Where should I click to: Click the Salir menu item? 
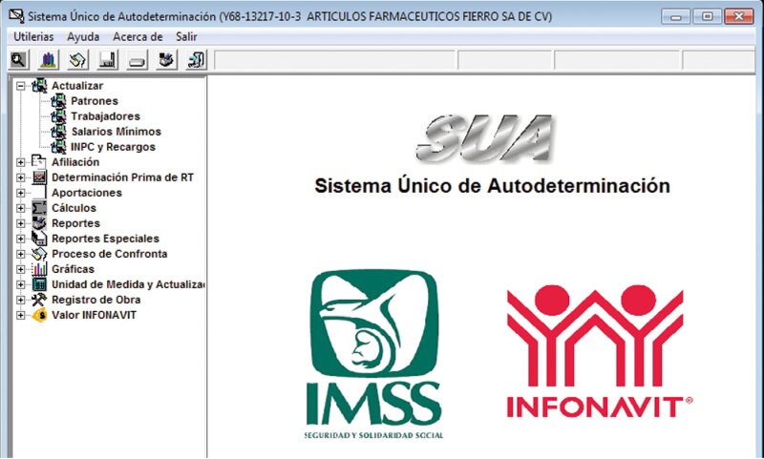(x=186, y=37)
